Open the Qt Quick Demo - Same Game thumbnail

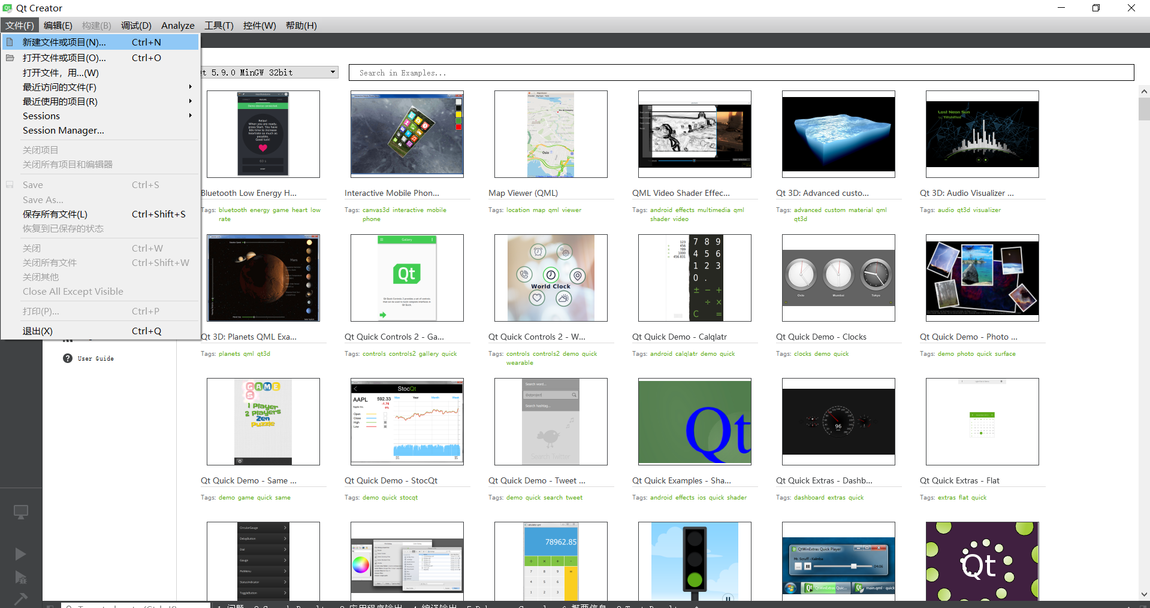263,422
